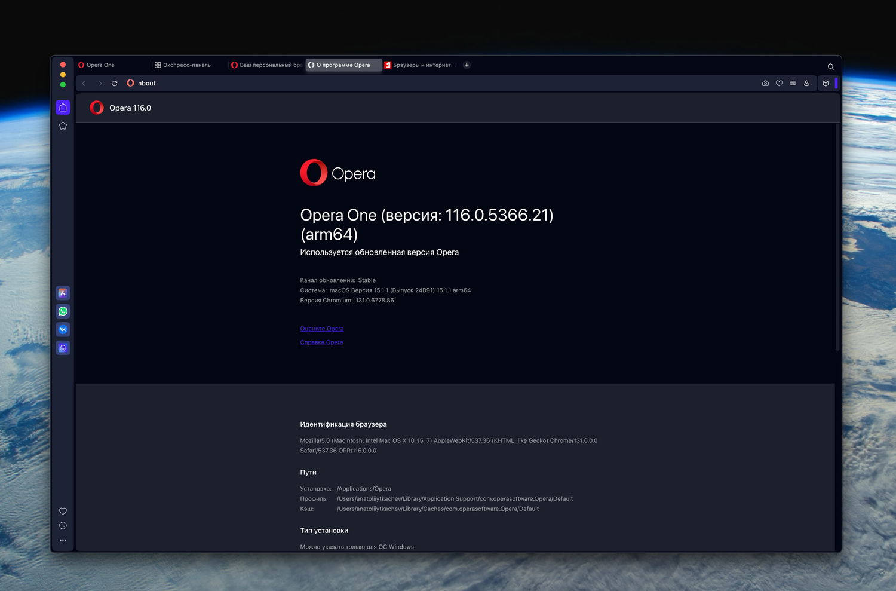Click the Пути section heading

pyautogui.click(x=308, y=473)
